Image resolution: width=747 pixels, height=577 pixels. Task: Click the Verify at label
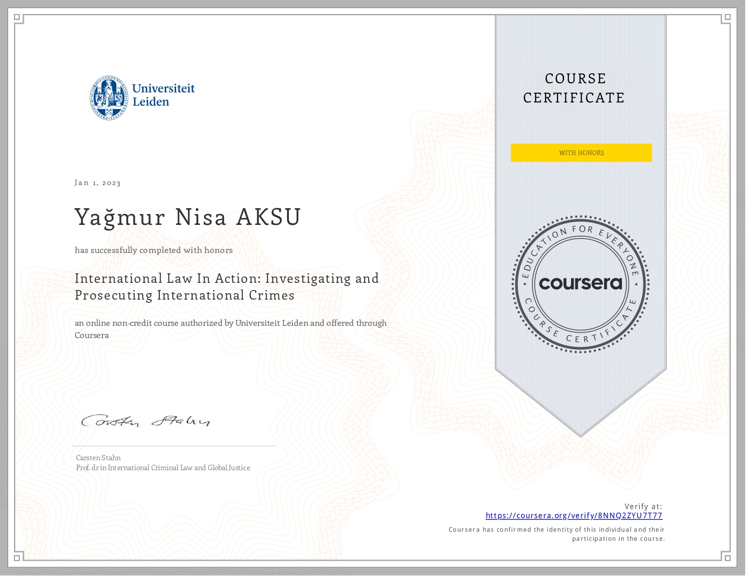tap(642, 507)
